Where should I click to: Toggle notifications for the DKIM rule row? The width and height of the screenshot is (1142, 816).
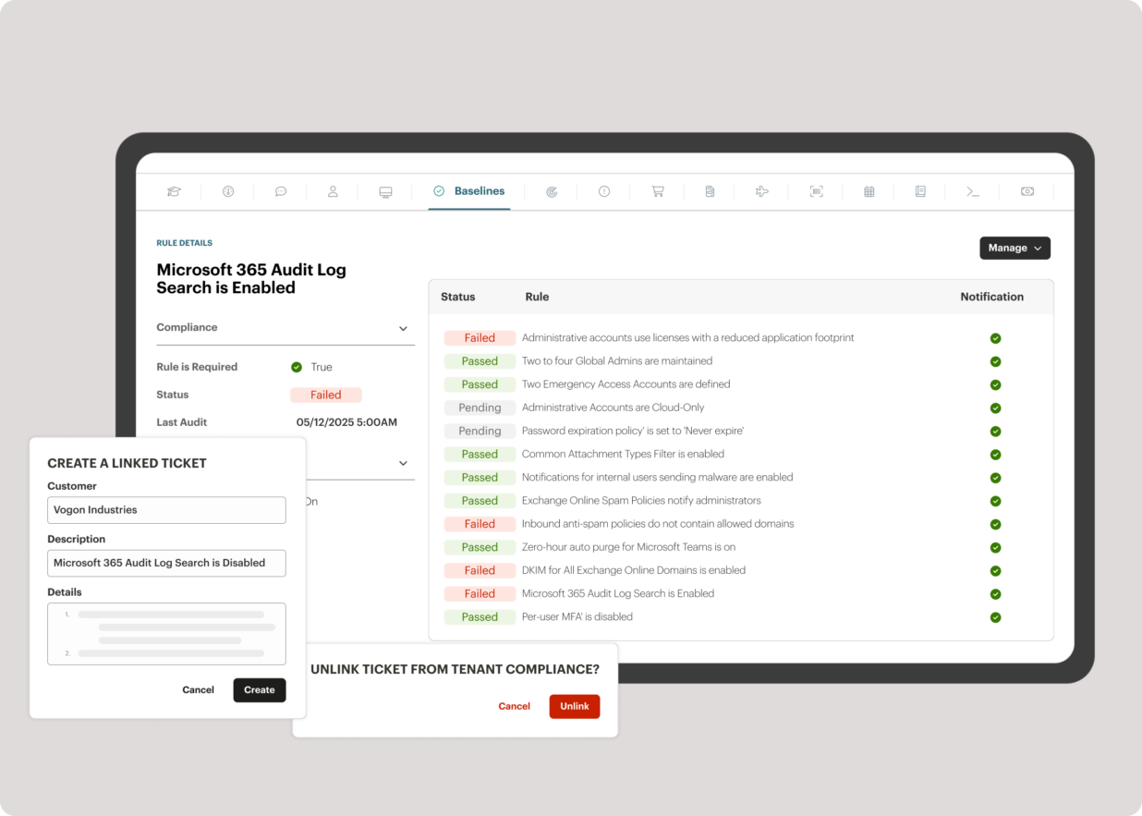click(995, 570)
